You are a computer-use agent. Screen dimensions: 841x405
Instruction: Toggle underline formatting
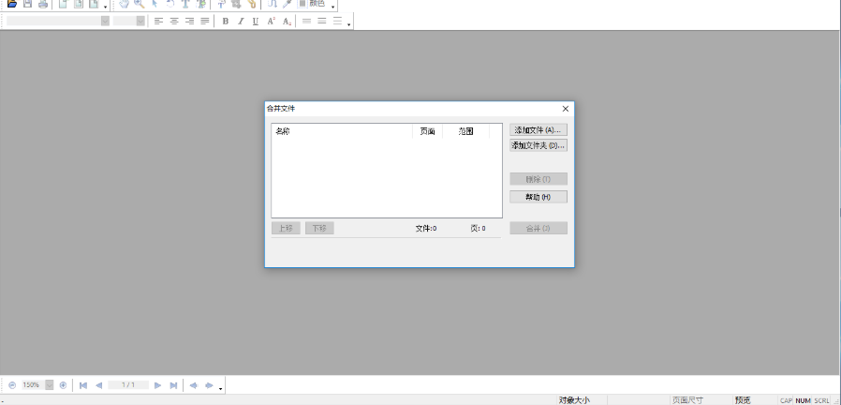(x=256, y=21)
